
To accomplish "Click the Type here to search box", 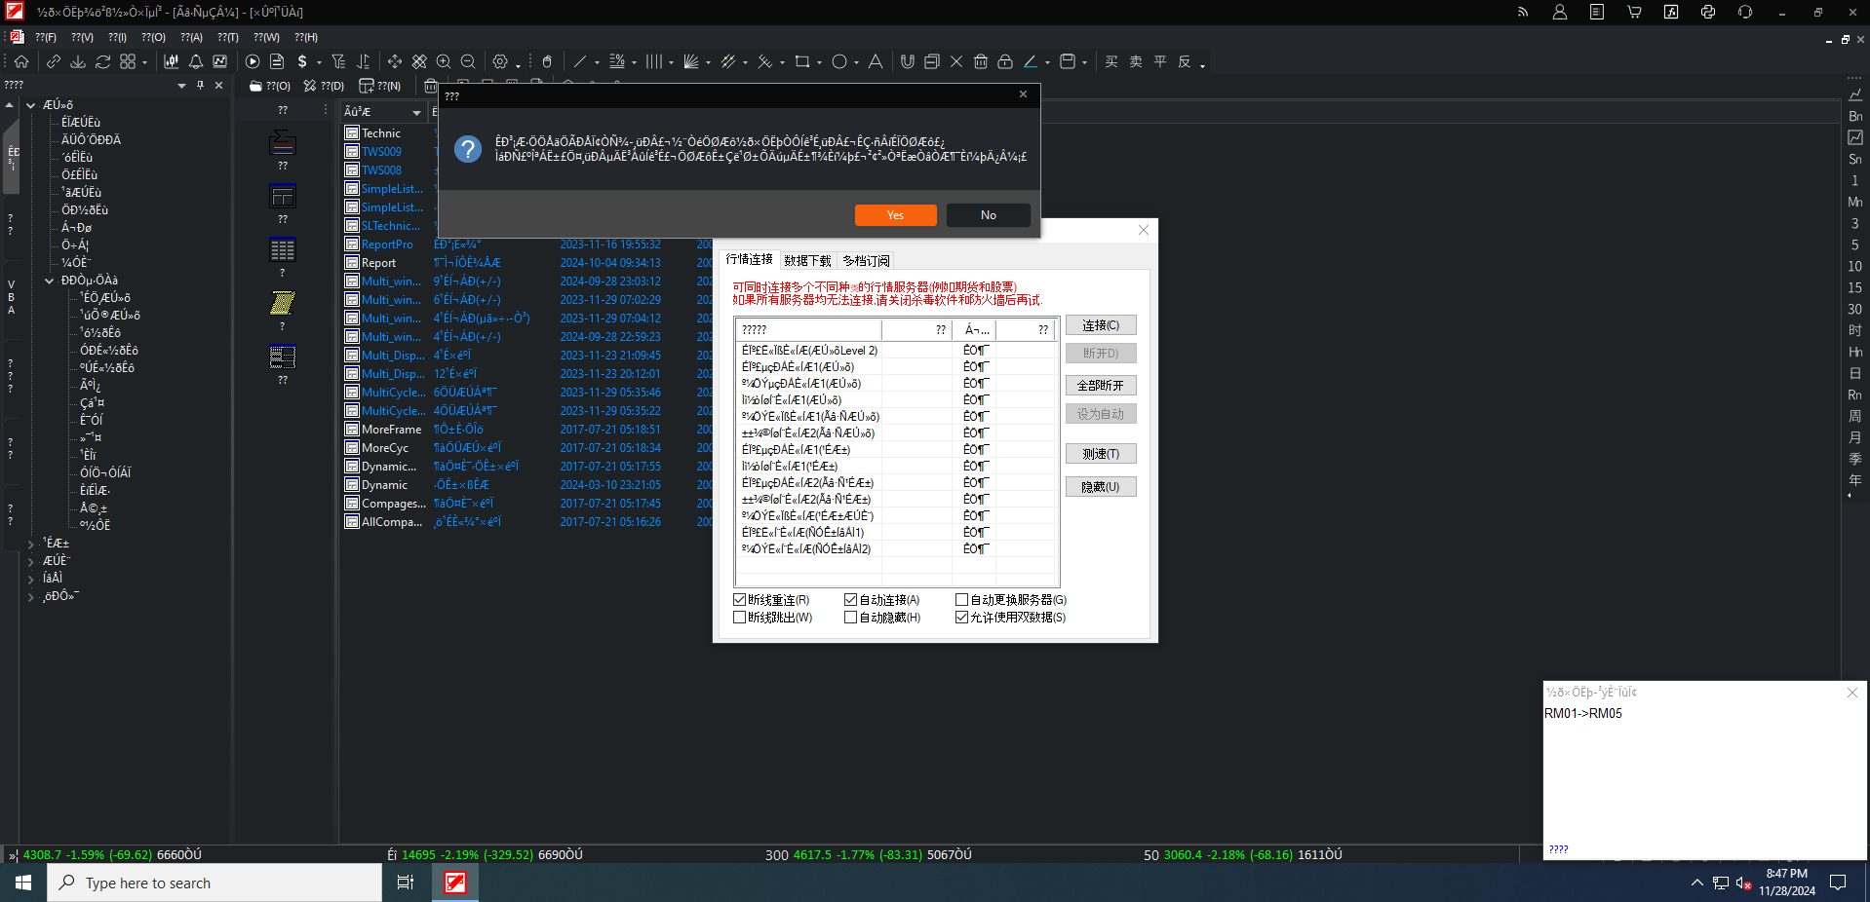I will pos(214,883).
